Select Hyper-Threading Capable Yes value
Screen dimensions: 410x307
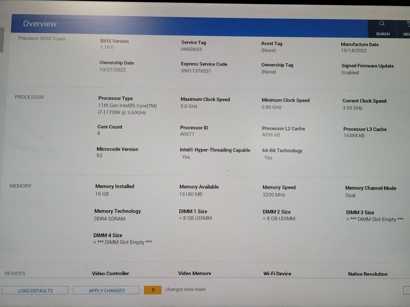pyautogui.click(x=186, y=157)
